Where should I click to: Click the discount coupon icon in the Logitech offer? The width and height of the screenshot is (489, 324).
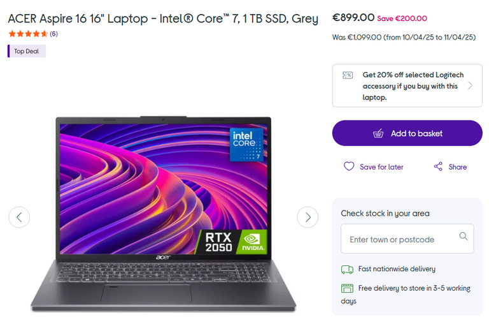point(348,75)
